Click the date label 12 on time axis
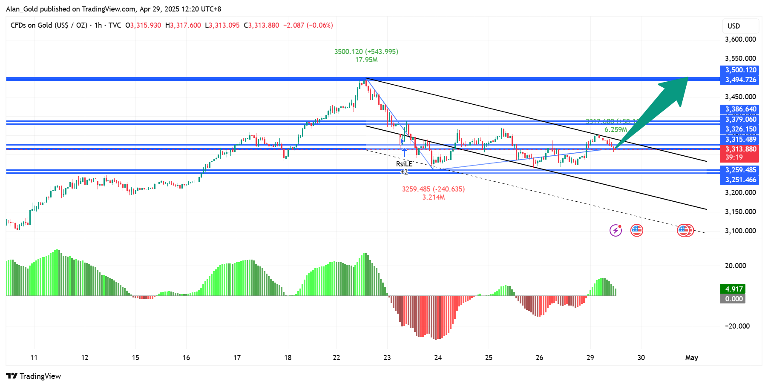768x386 pixels. click(x=85, y=357)
